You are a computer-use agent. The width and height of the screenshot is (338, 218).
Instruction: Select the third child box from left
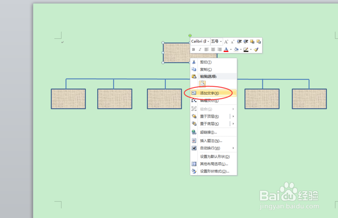(x=165, y=99)
